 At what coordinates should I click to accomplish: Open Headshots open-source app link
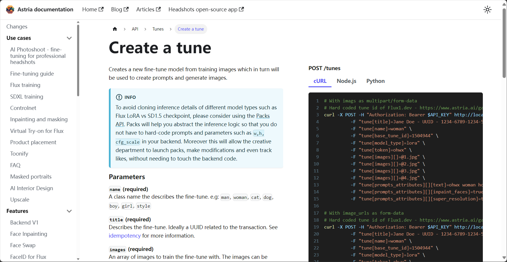tap(206, 9)
